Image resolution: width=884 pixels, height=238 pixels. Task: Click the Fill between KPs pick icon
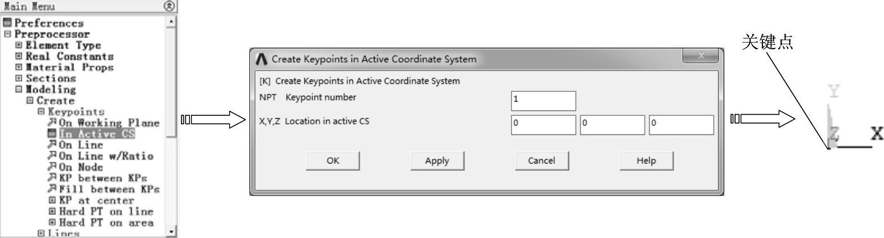(52, 189)
